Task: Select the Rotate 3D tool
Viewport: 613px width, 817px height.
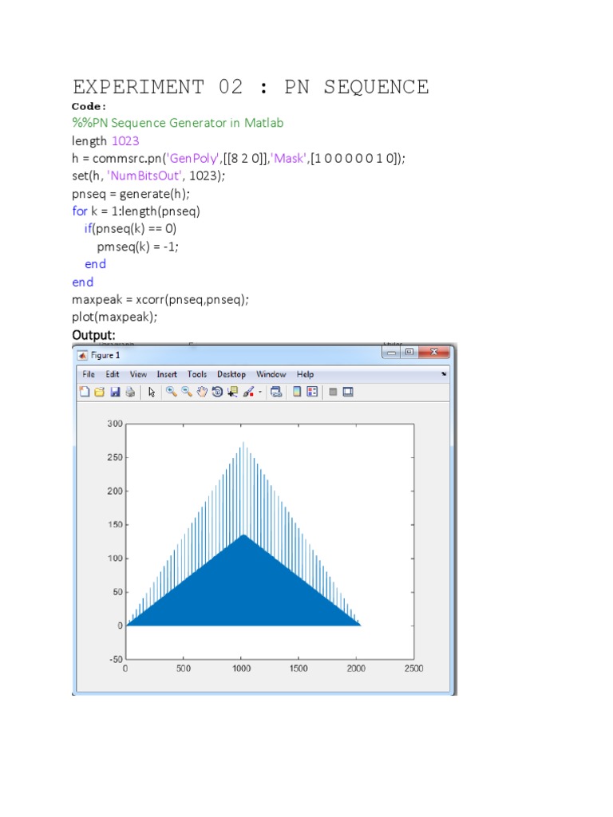Action: click(x=217, y=392)
